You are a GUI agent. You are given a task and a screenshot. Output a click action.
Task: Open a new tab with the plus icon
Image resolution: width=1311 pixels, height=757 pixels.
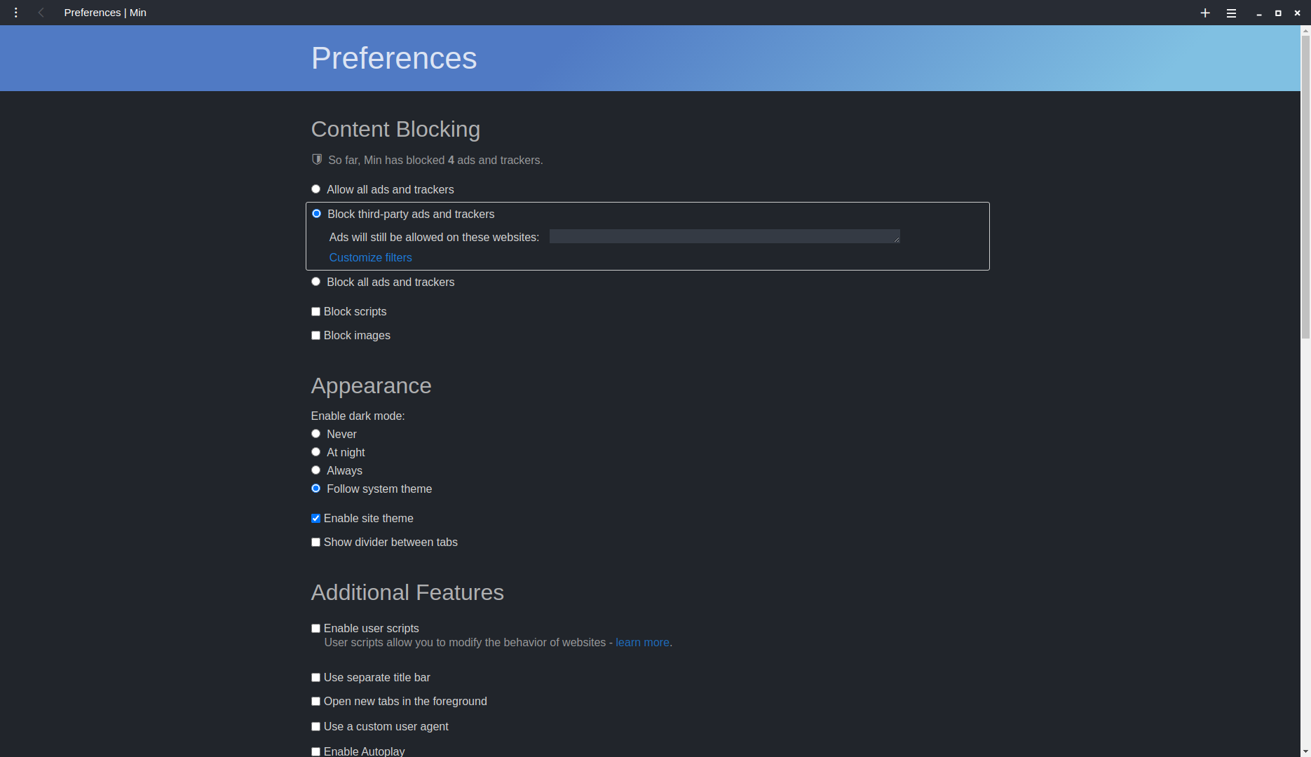(x=1204, y=13)
